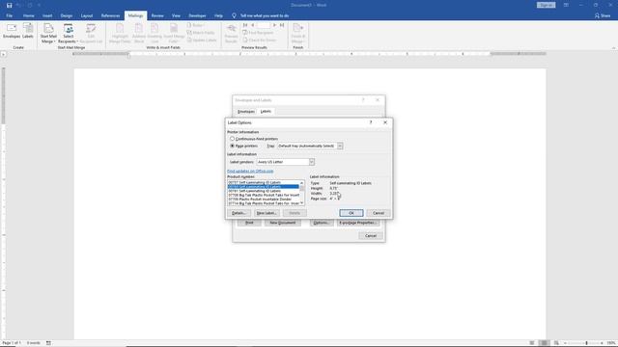Click the record number field in Preview Results

coord(264,25)
